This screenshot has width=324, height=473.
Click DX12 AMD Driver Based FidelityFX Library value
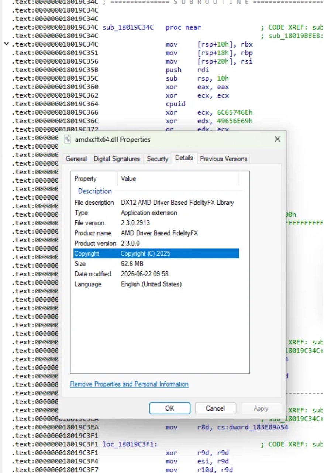pyautogui.click(x=177, y=203)
